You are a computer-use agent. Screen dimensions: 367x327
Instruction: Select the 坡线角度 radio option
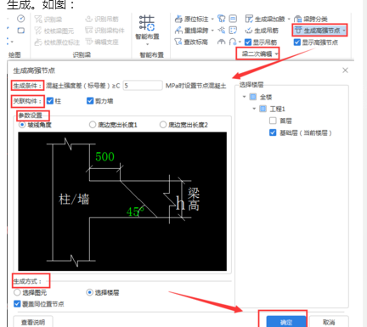pos(22,125)
